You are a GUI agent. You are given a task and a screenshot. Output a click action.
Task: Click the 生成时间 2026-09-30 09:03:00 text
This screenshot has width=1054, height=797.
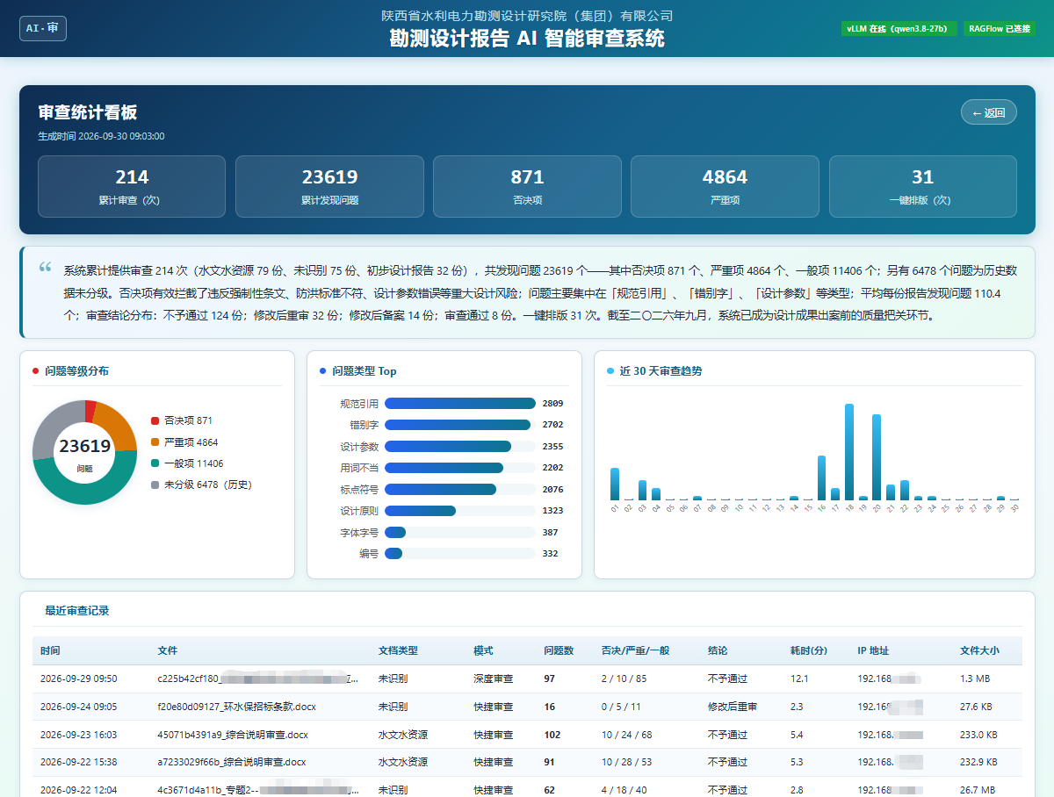[x=101, y=136]
